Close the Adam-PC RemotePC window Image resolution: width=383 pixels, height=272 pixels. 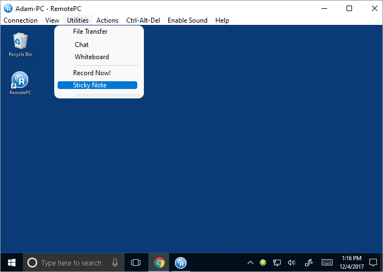click(375, 8)
